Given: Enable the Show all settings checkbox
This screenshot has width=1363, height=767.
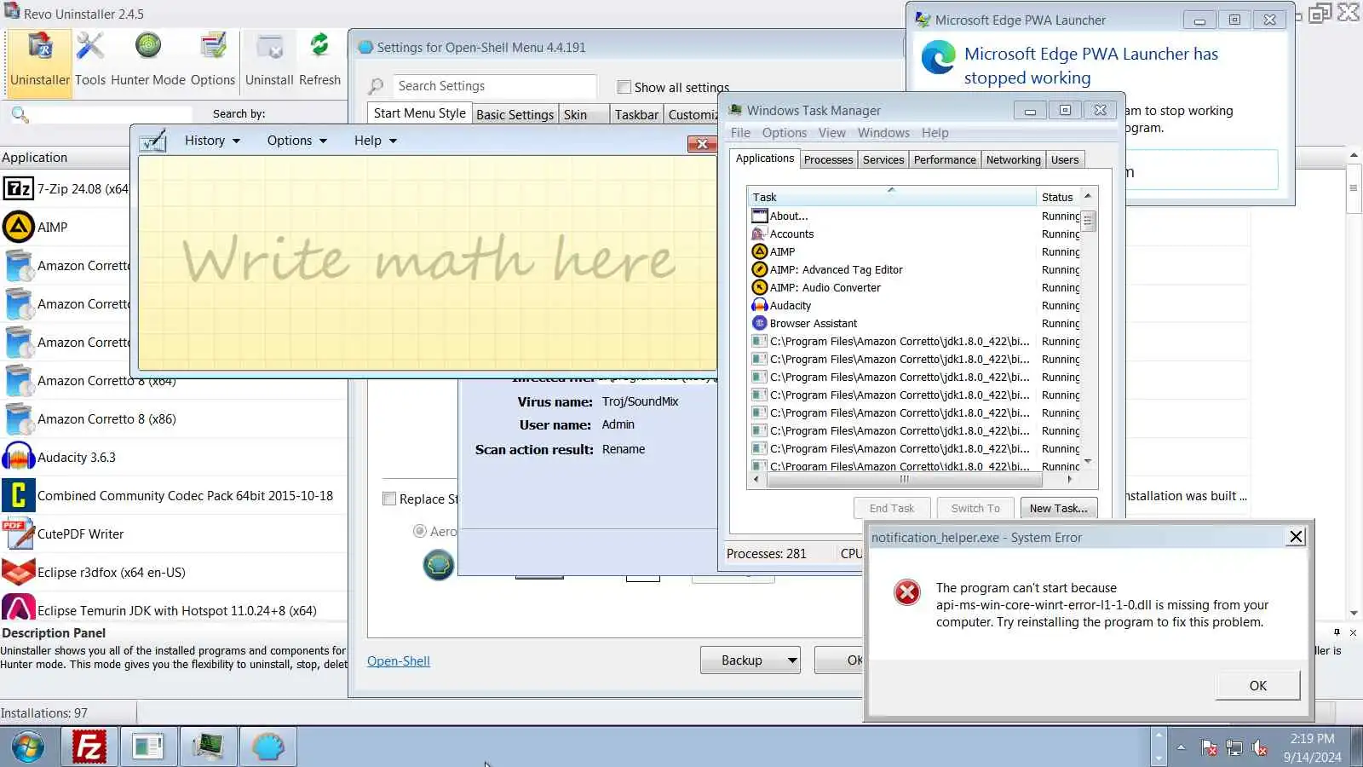Looking at the screenshot, I should click(x=624, y=87).
